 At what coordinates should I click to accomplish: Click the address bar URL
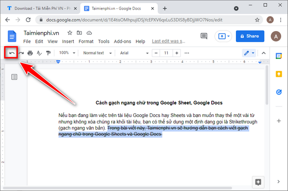click(134, 20)
